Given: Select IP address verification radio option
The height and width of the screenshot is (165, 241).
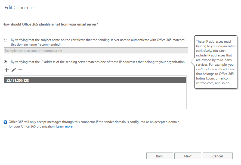Looking at the screenshot, I should 6,62.
